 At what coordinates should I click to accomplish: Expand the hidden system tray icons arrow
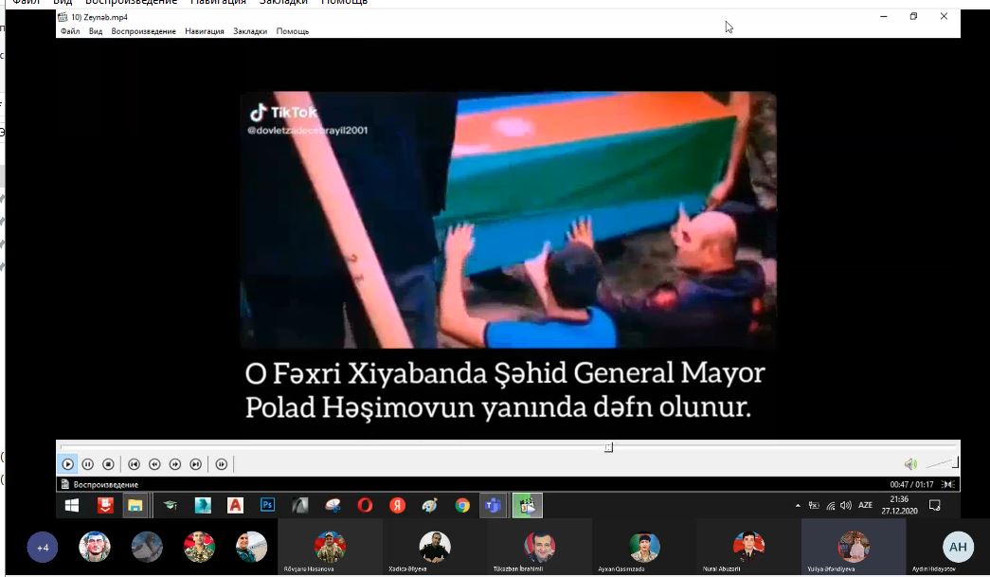click(798, 506)
